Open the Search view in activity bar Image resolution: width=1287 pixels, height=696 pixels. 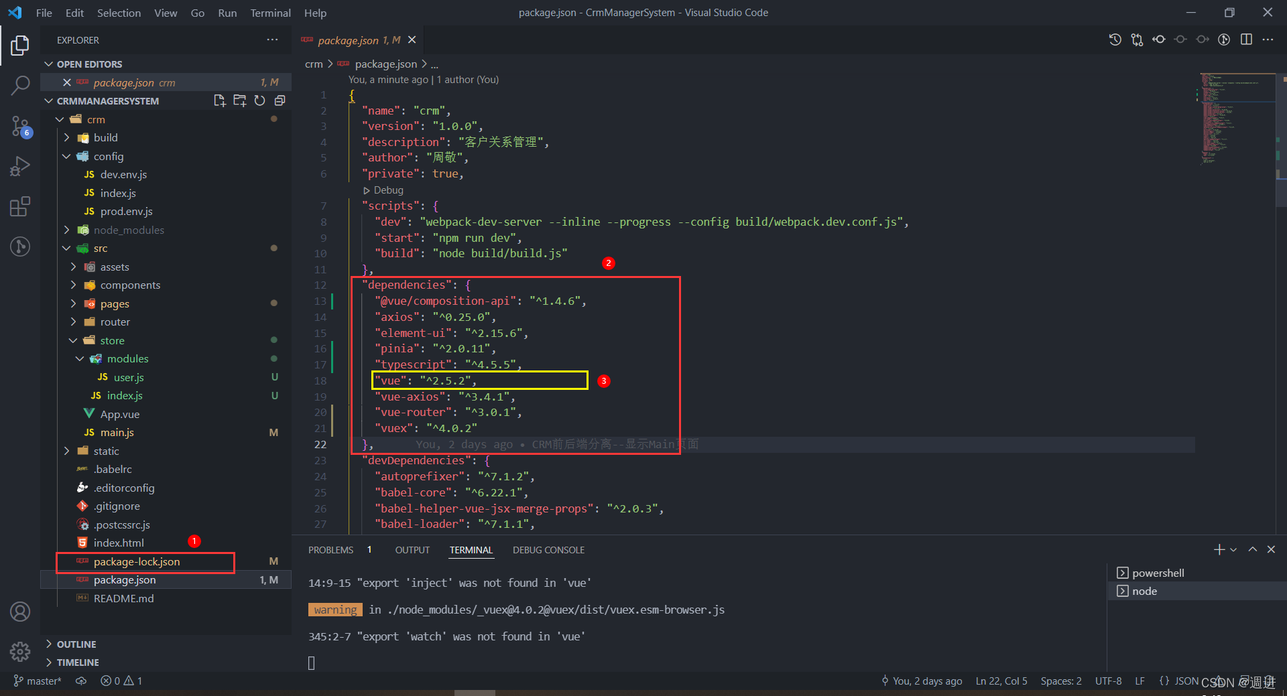click(20, 85)
